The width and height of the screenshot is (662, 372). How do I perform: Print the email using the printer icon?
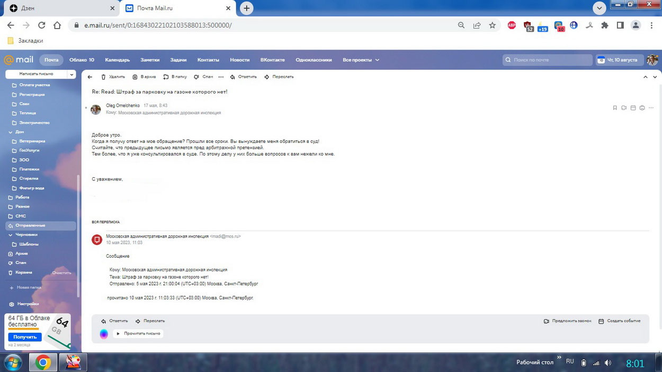pyautogui.click(x=642, y=108)
